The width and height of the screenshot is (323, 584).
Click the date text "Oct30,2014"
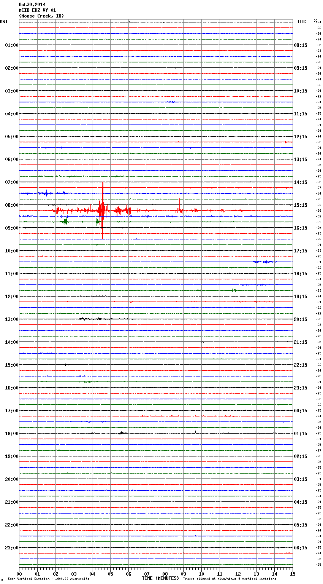[x=32, y=5]
